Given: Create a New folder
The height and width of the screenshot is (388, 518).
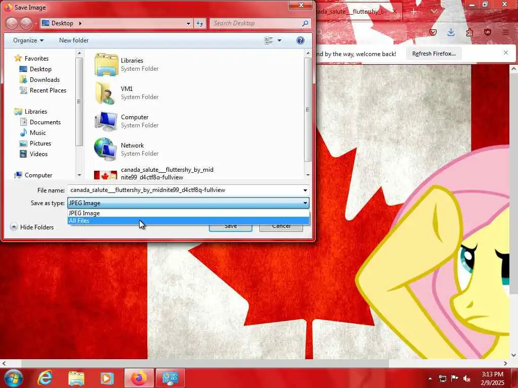Looking at the screenshot, I should pyautogui.click(x=74, y=40).
